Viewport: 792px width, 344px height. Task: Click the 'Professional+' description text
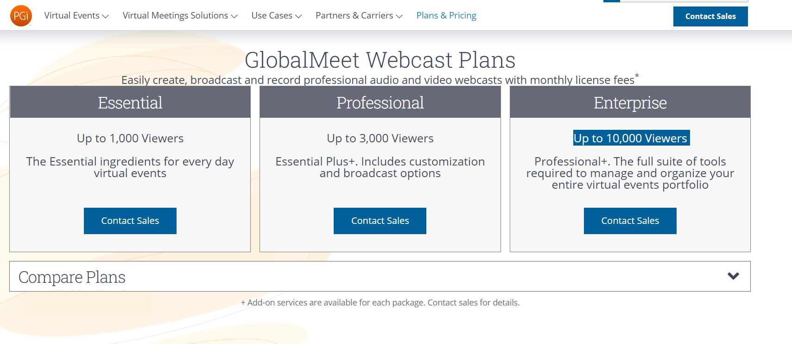630,173
